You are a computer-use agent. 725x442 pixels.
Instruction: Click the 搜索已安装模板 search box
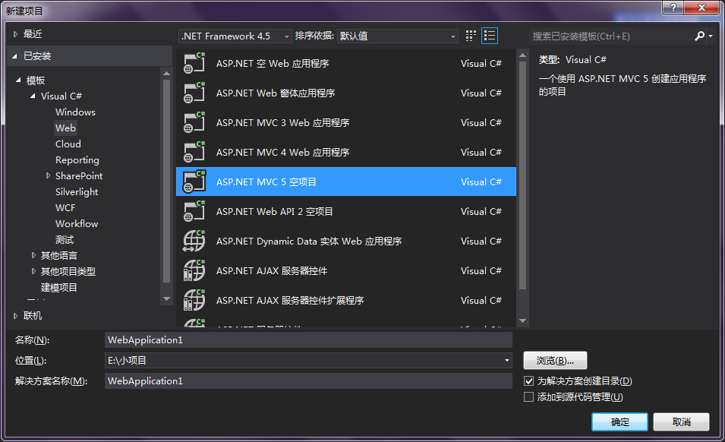point(611,36)
